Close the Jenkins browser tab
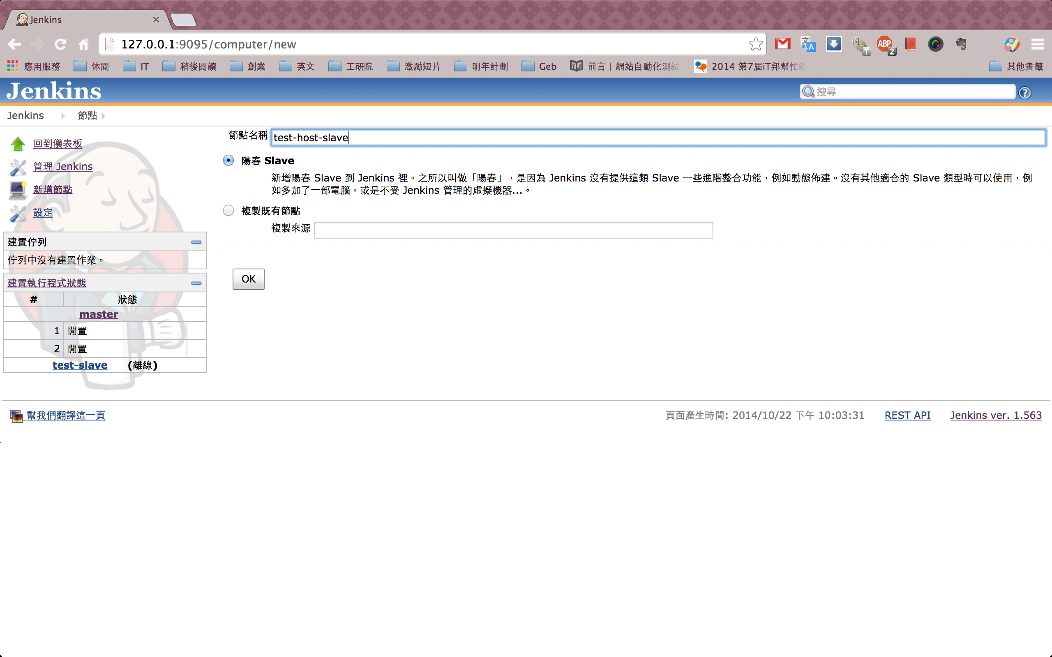 click(156, 20)
